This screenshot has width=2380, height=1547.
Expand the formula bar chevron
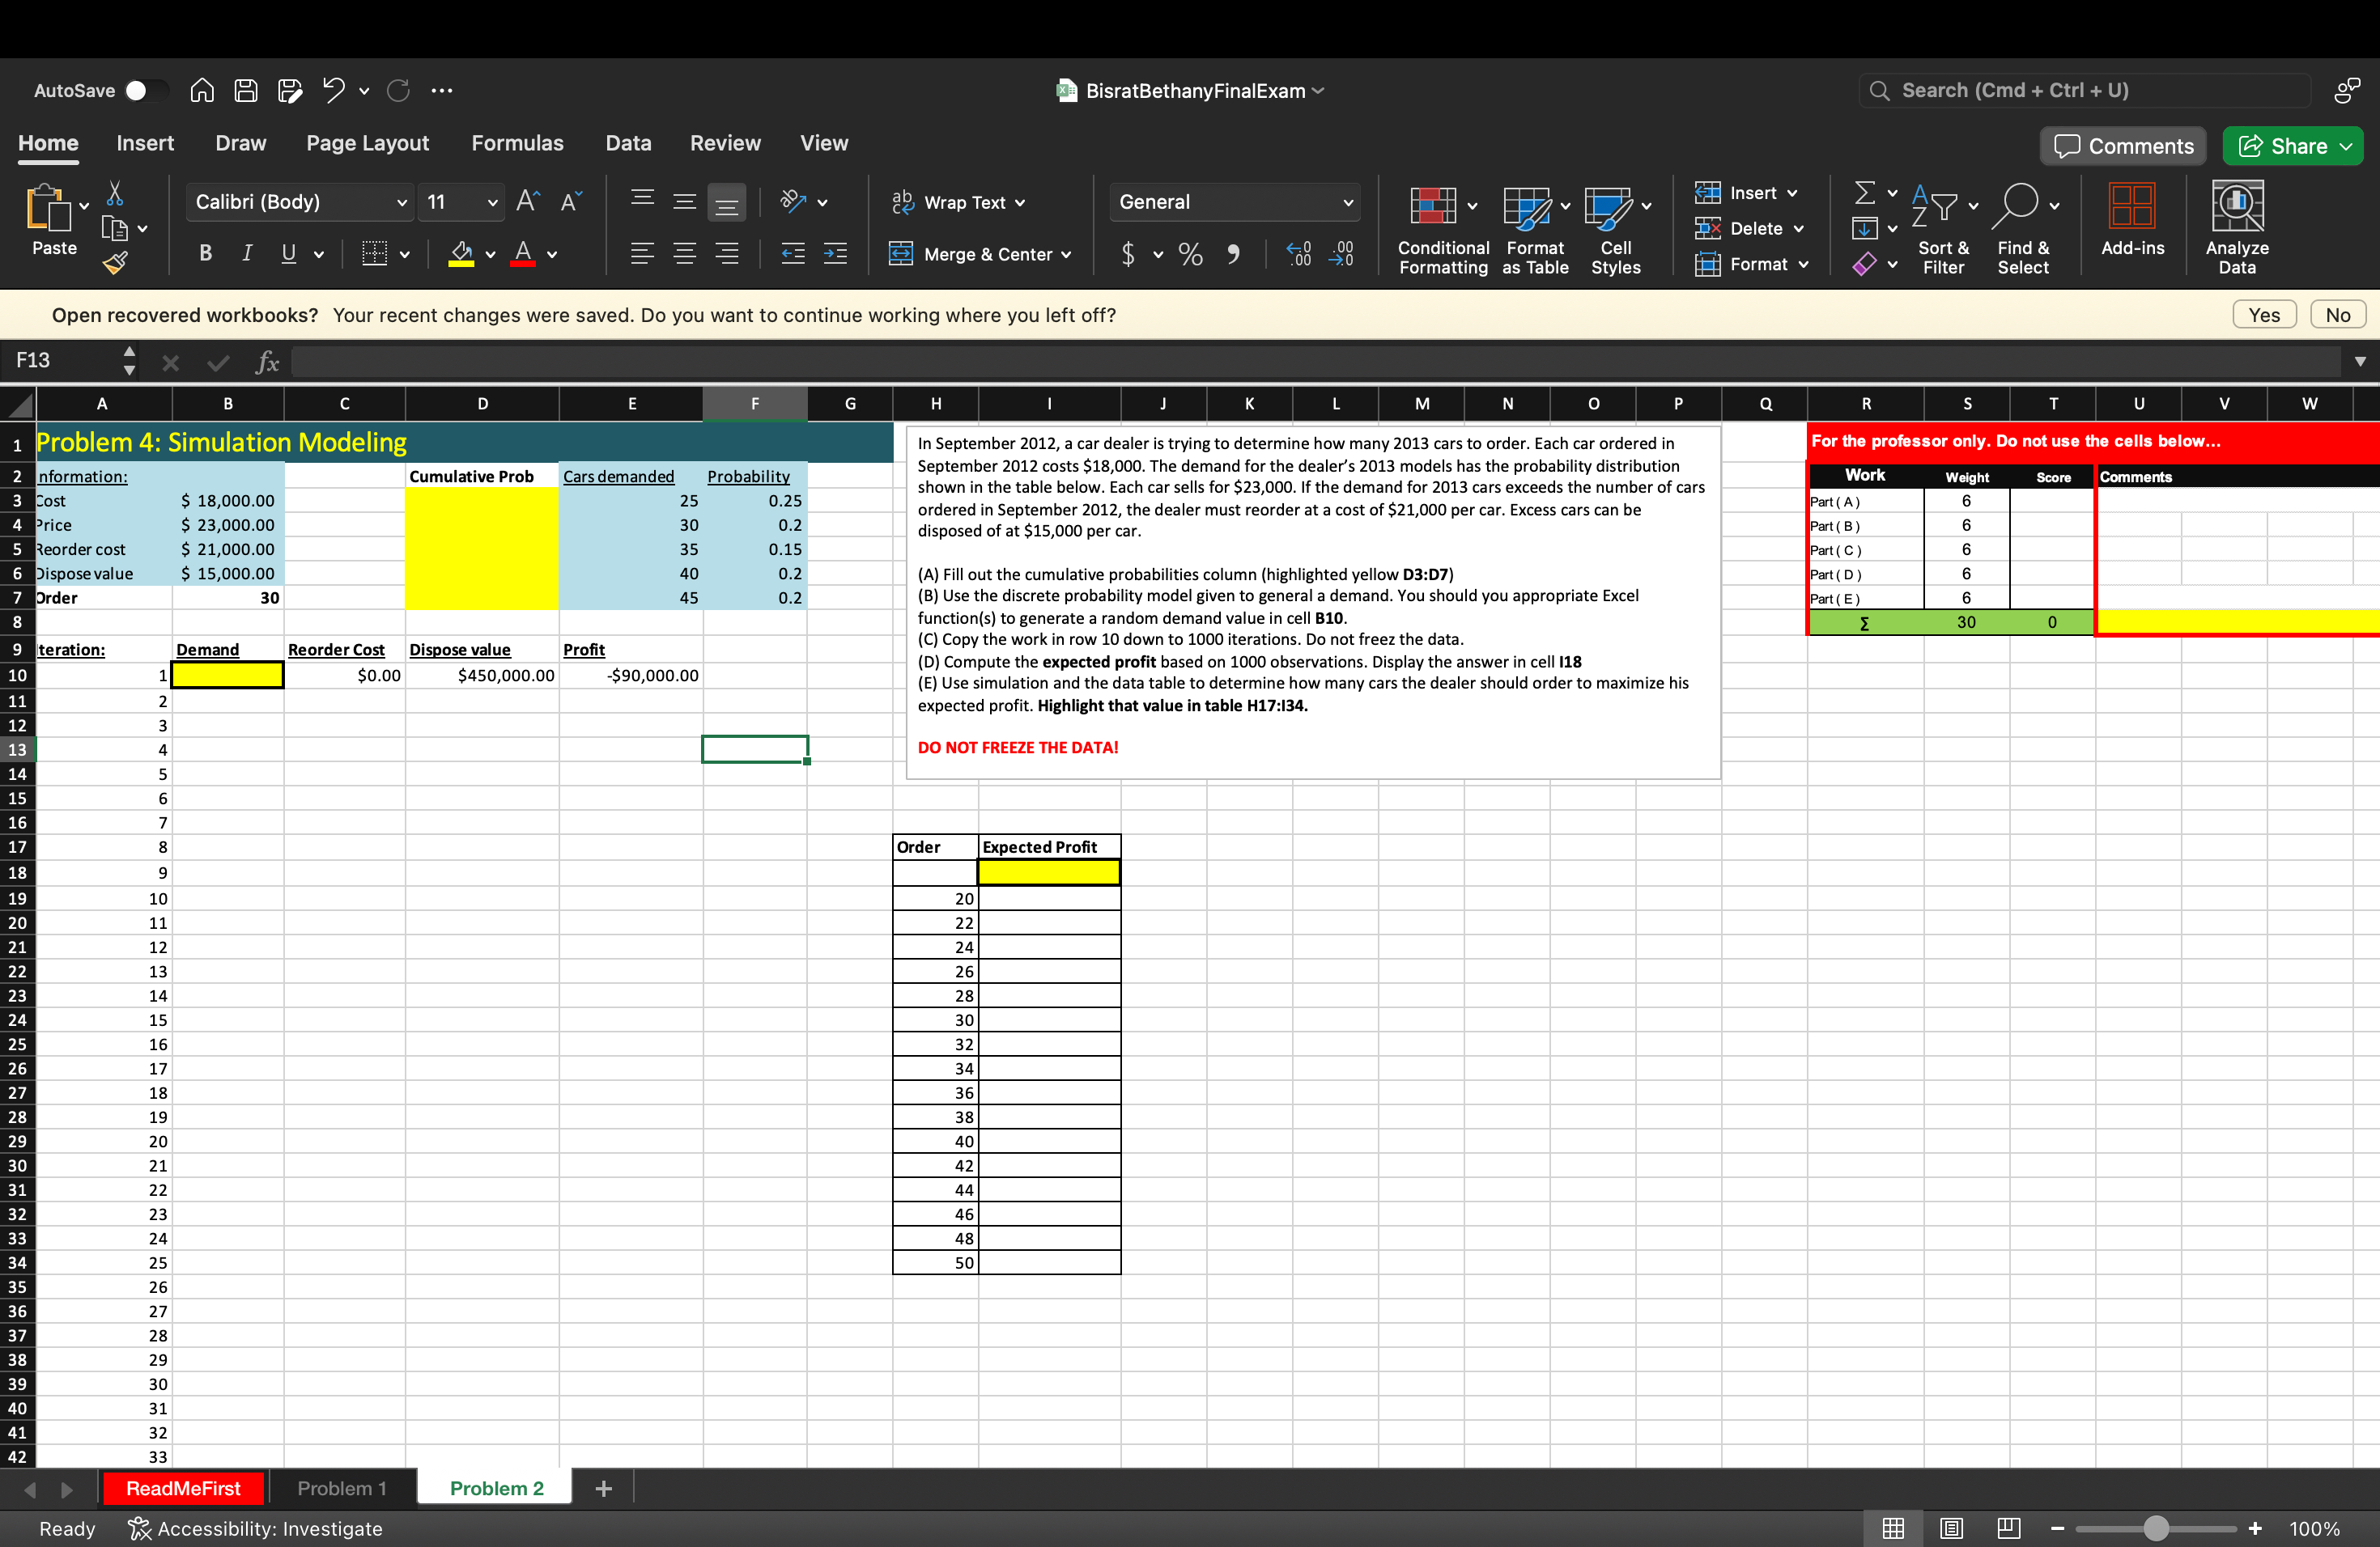tap(2359, 362)
